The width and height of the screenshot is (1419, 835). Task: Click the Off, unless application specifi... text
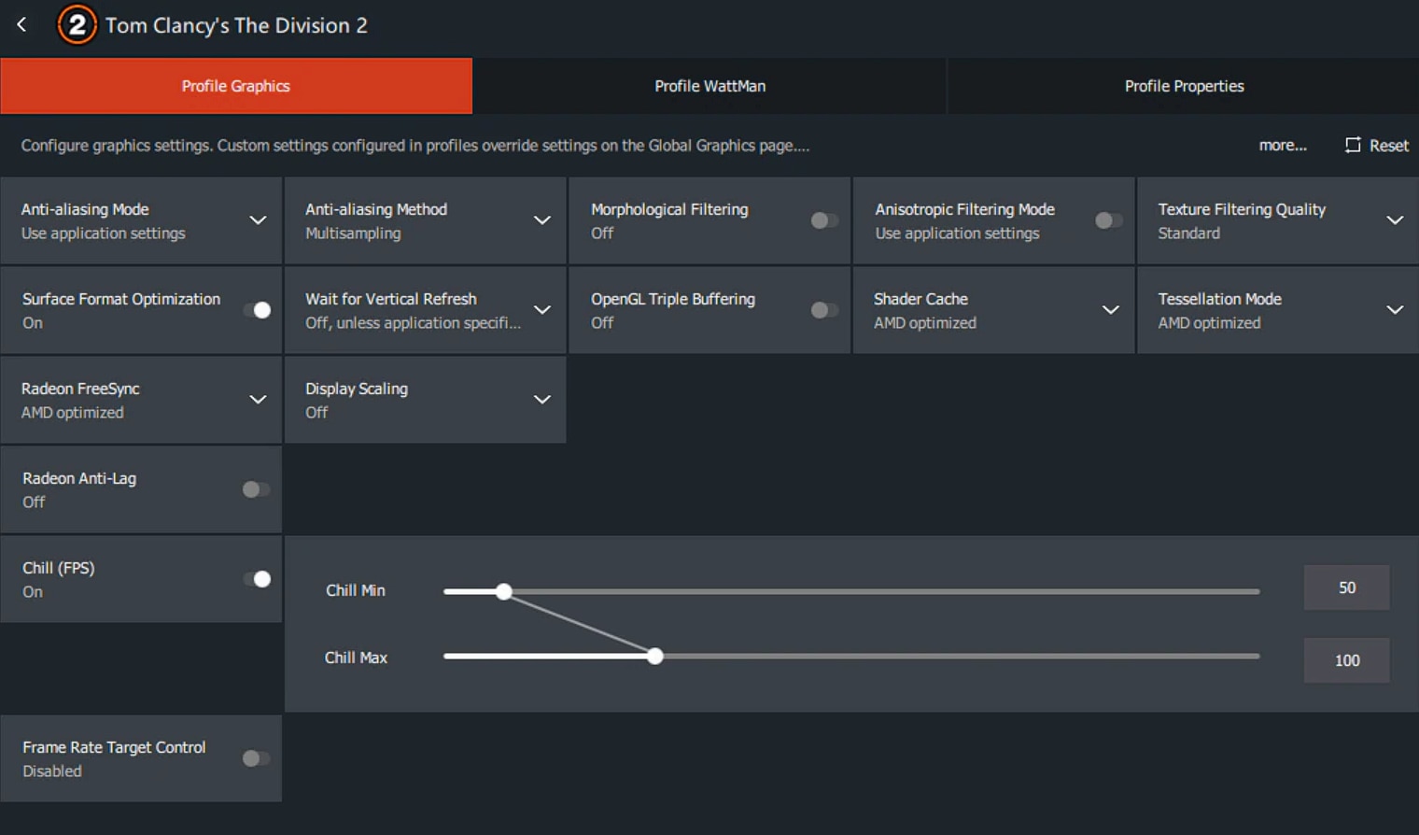(x=413, y=323)
